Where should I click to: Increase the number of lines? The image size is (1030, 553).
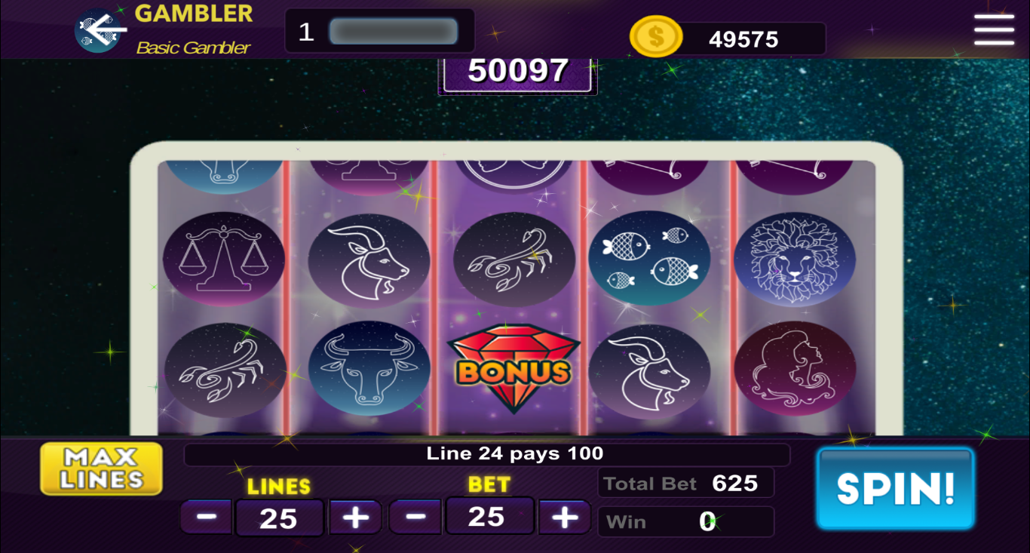[355, 518]
